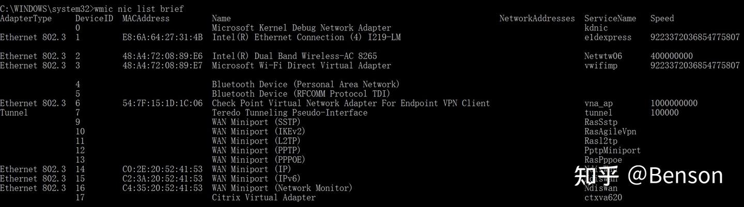This screenshot has width=744, height=207.
Task: Click Bluetooth Device (Personal Area Network) entry
Action: [x=305, y=84]
